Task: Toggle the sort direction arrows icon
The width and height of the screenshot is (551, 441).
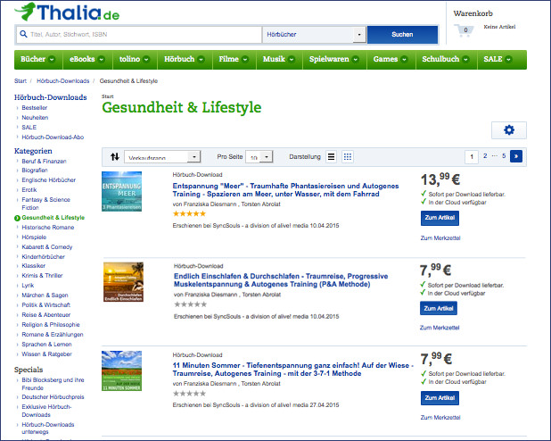Action: click(115, 156)
